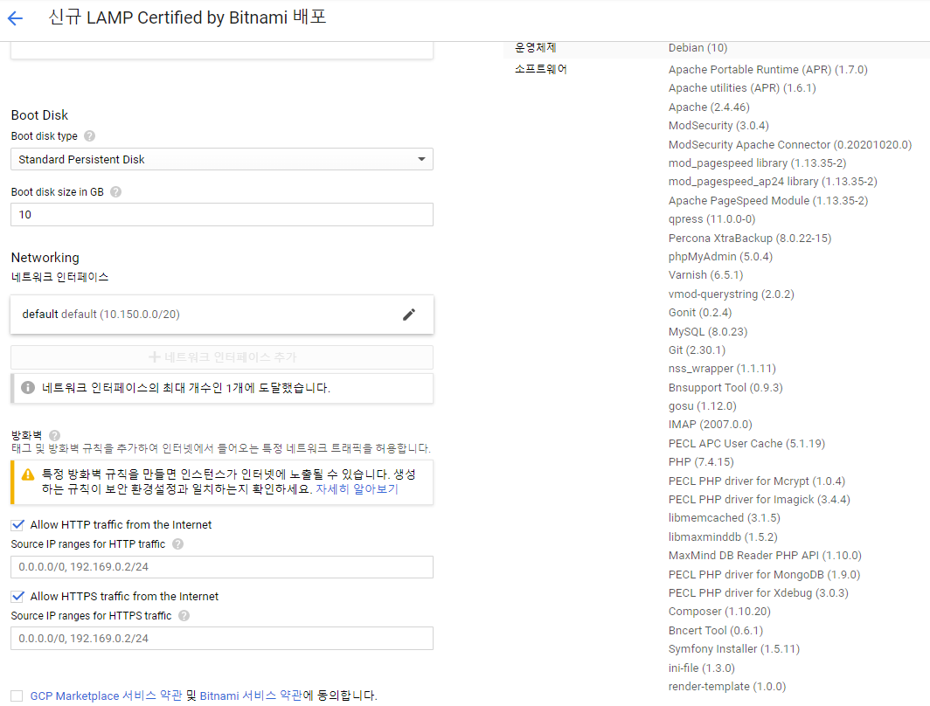Click render-template (1.0.0) entry

(727, 687)
